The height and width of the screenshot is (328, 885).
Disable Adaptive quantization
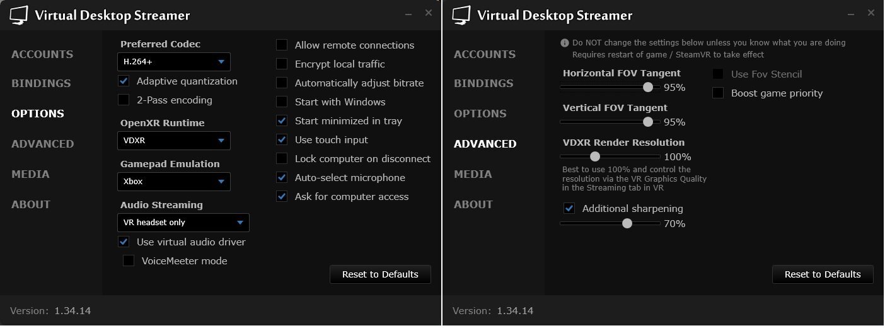124,81
